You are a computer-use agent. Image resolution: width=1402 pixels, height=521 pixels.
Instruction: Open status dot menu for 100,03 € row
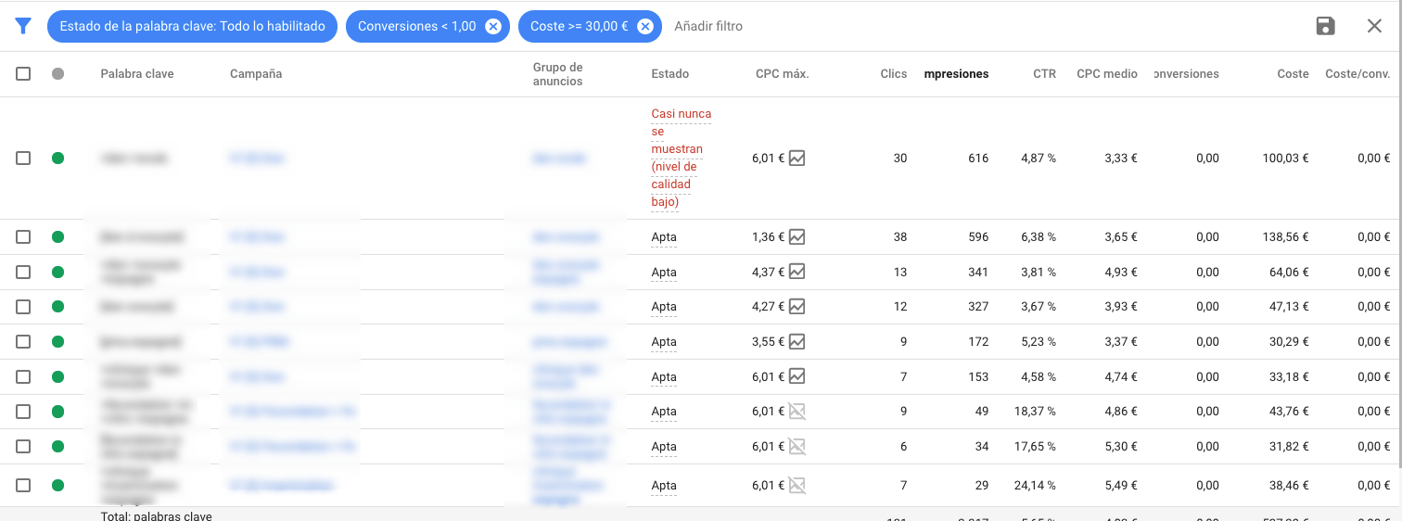point(57,159)
